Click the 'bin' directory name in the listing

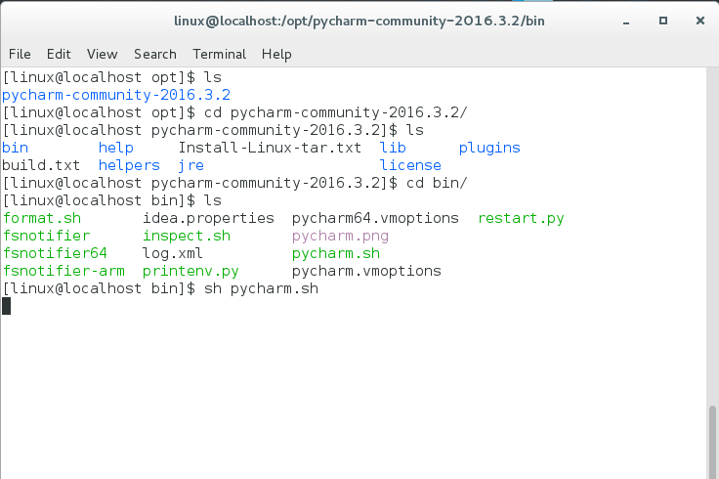point(15,148)
